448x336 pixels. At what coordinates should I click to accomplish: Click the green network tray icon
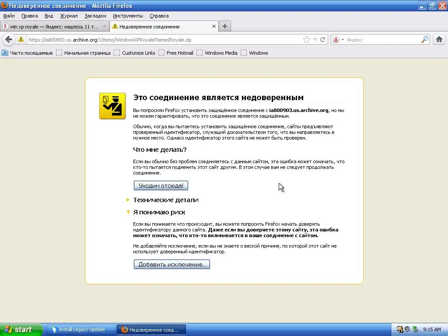pos(416,329)
